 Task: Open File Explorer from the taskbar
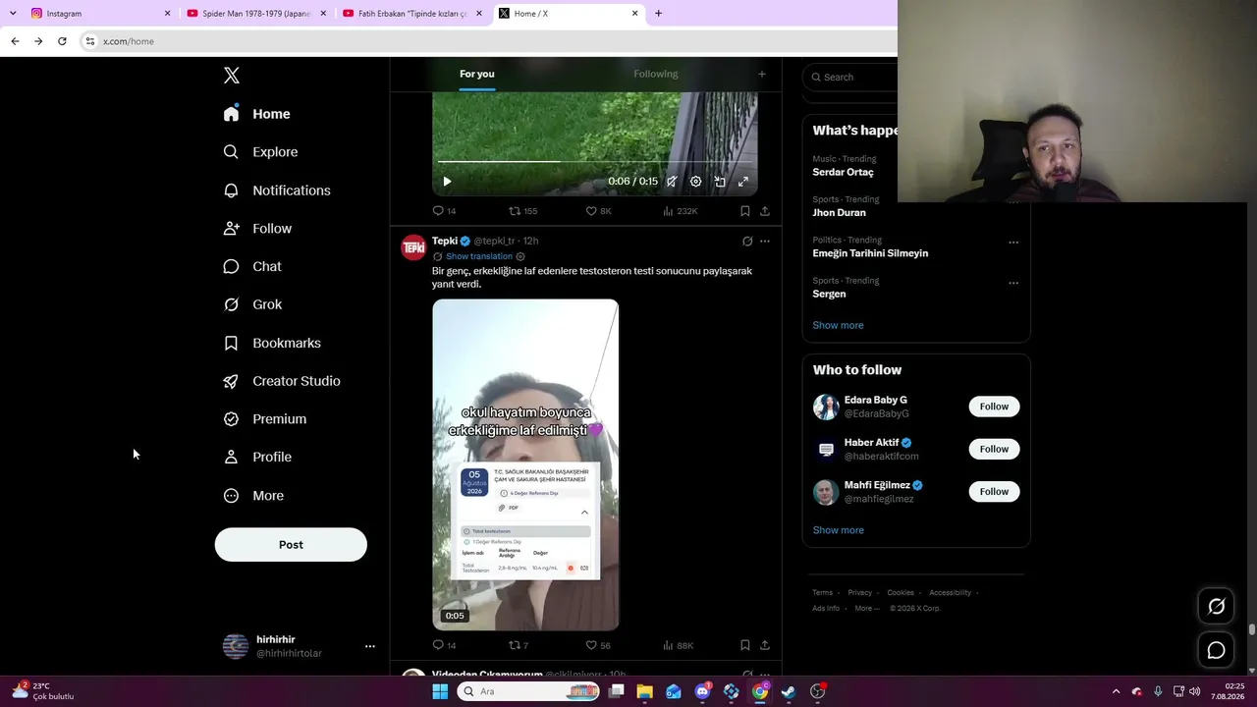644,691
